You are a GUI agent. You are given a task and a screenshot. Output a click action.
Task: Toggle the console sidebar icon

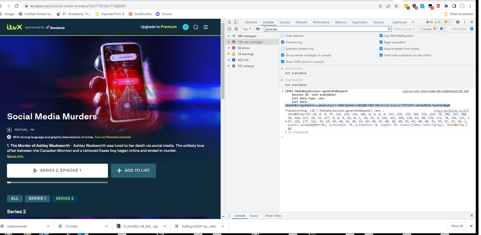pyautogui.click(x=229, y=29)
